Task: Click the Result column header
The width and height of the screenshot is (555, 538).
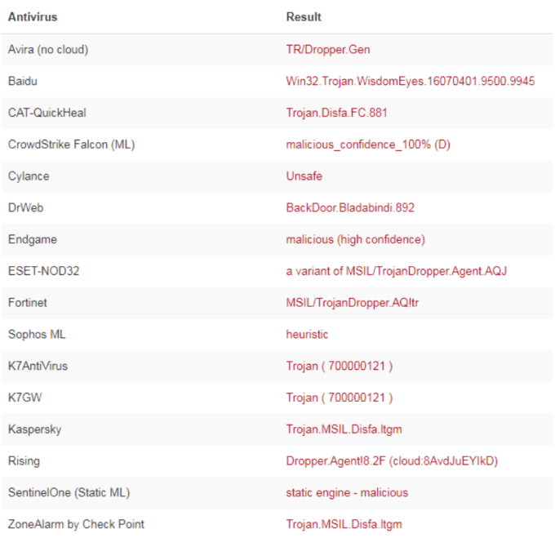Action: [304, 16]
